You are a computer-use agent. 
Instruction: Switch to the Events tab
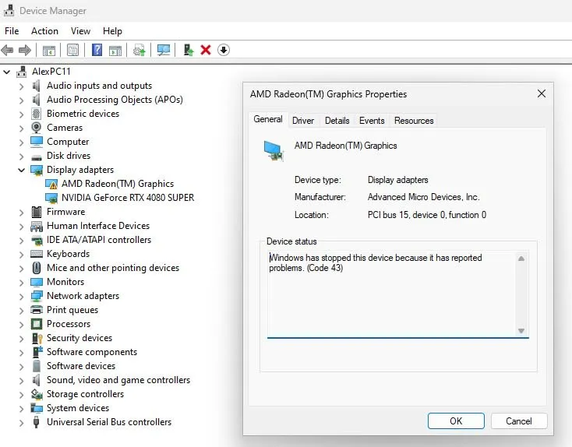tap(372, 121)
